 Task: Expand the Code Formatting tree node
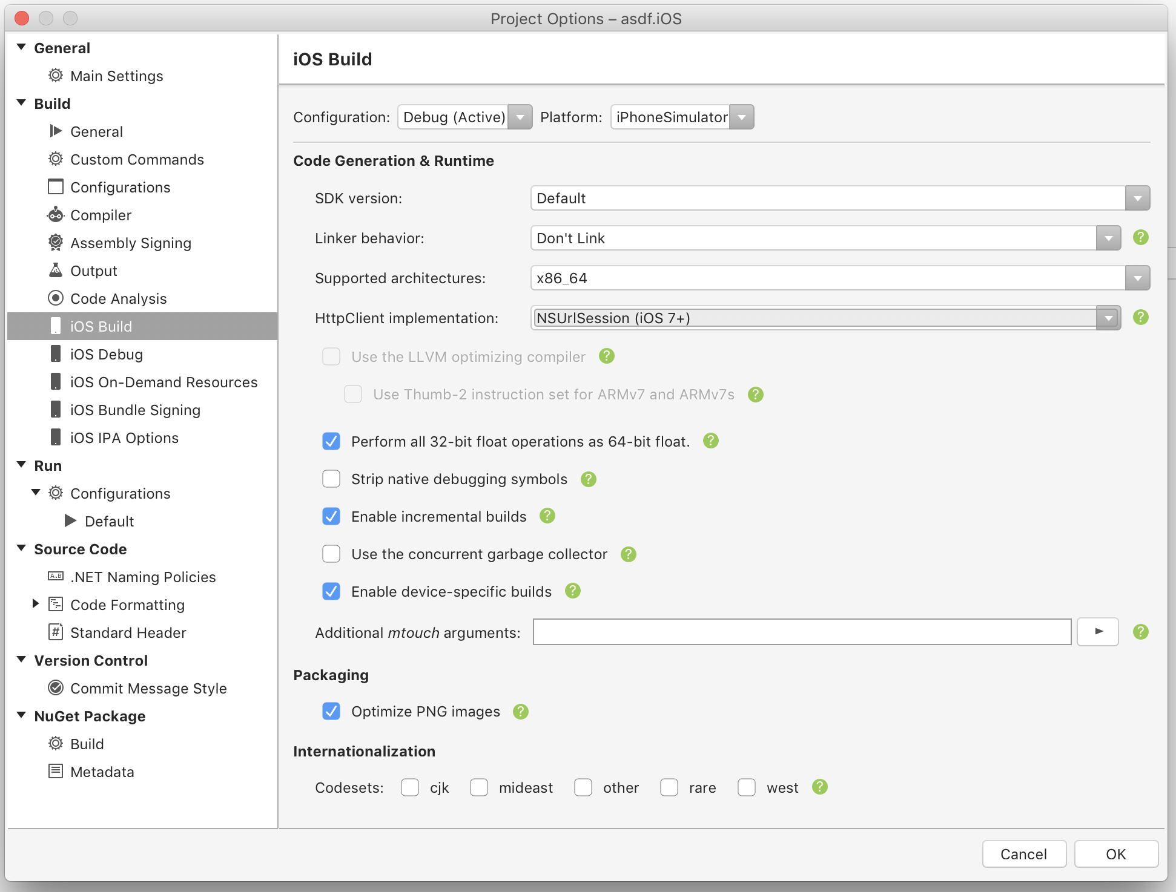click(36, 604)
